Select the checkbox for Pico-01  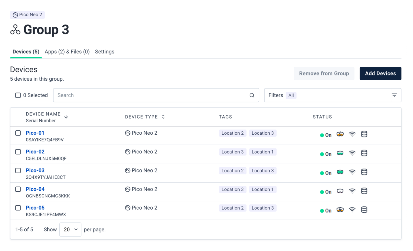18,133
